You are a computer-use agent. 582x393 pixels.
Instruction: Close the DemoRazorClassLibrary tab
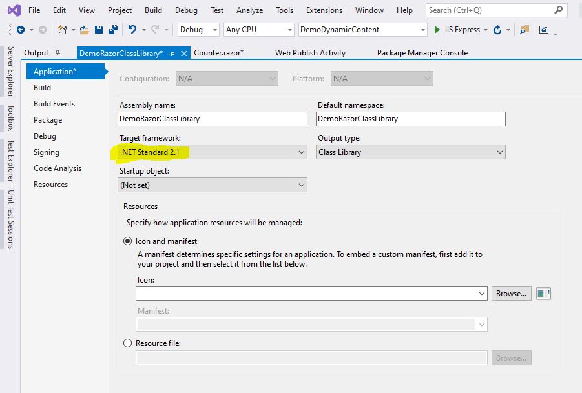[x=183, y=54]
